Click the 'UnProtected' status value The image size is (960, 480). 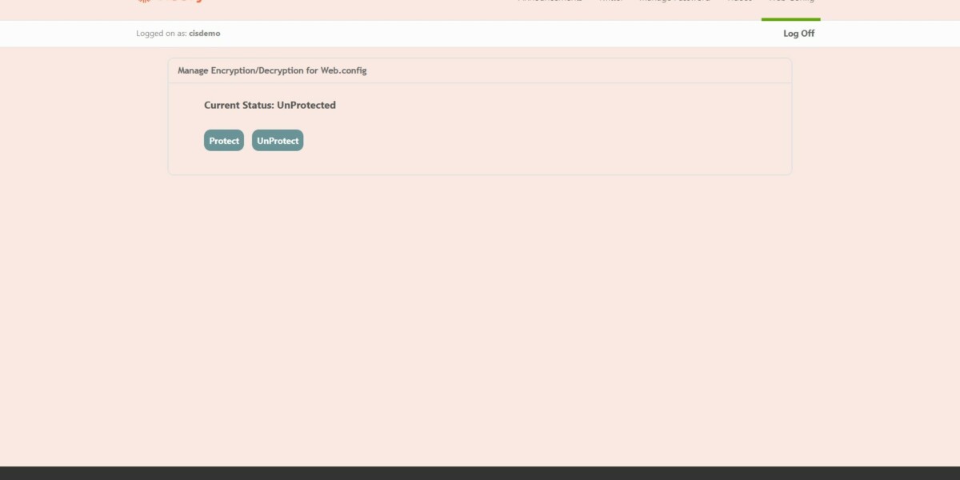306,105
